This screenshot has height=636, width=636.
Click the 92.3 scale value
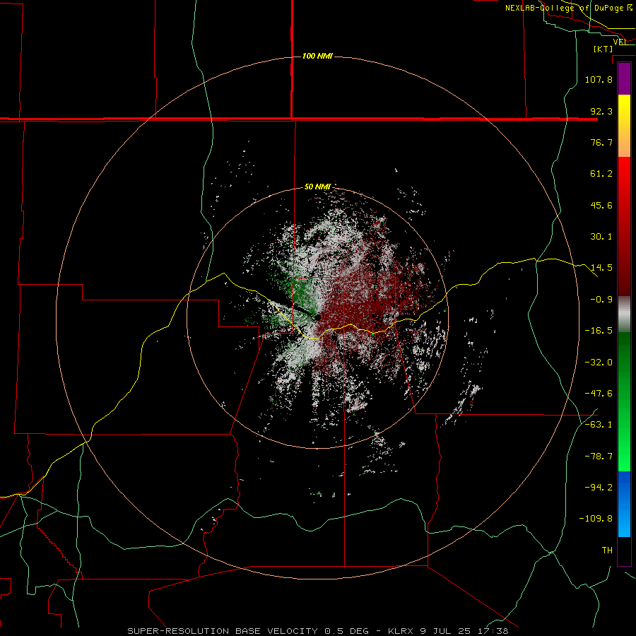click(x=601, y=111)
